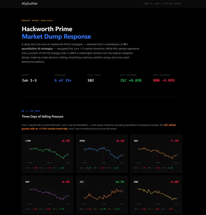Click the ZEC ticker label
The height and width of the screenshot is (215, 206).
pos(81,182)
